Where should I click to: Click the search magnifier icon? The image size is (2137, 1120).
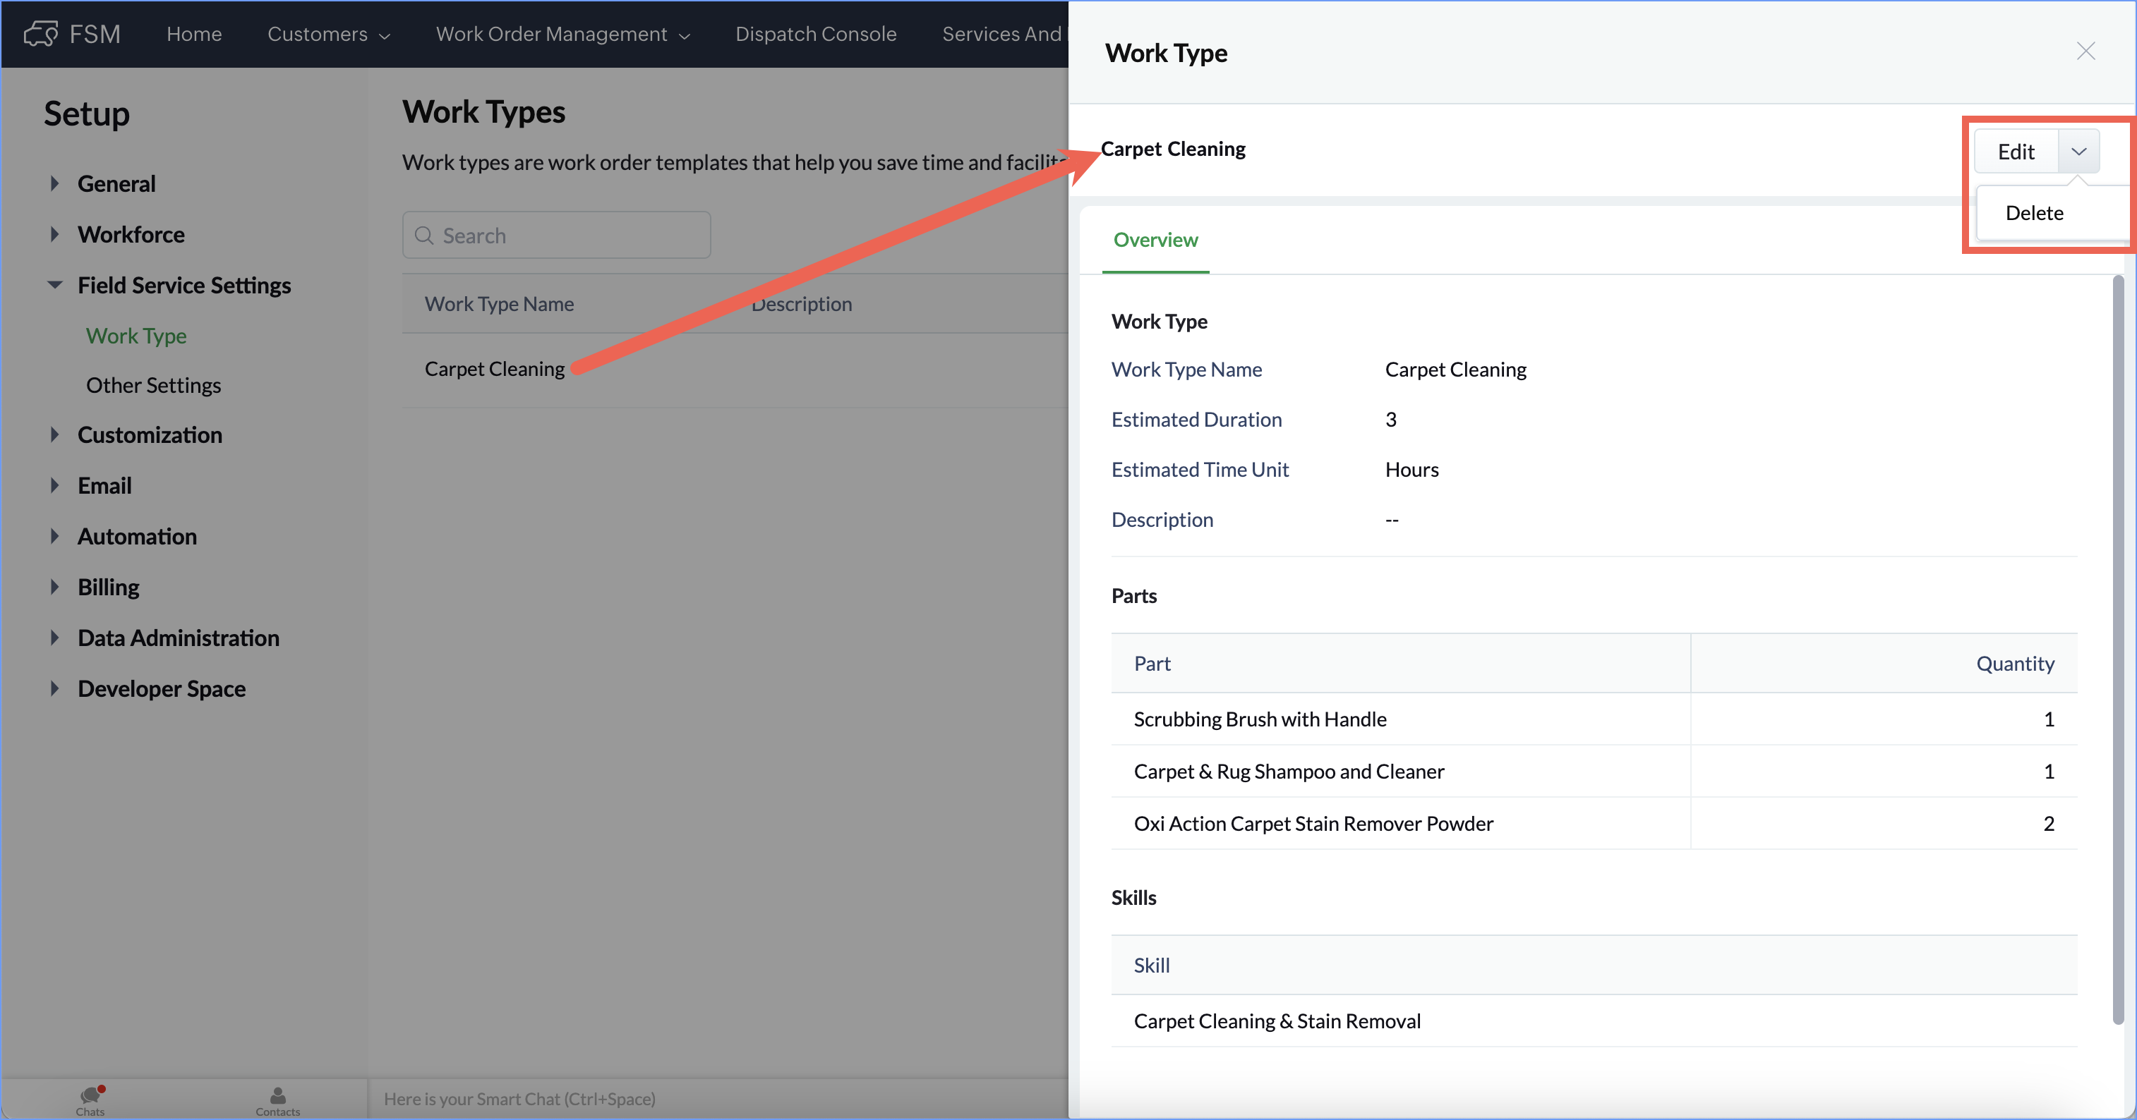[424, 236]
